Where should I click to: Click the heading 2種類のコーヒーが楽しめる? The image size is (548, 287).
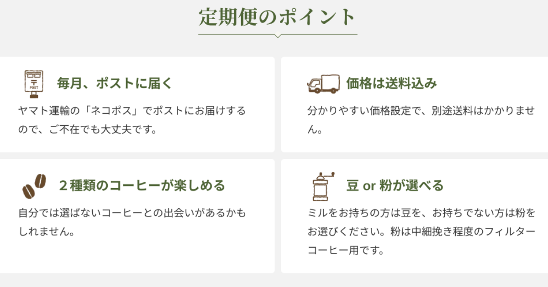(x=142, y=185)
